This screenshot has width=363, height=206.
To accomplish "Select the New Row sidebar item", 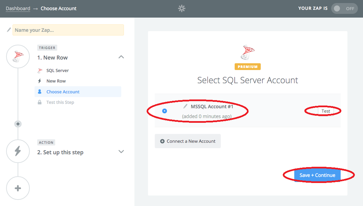I will (x=56, y=81).
